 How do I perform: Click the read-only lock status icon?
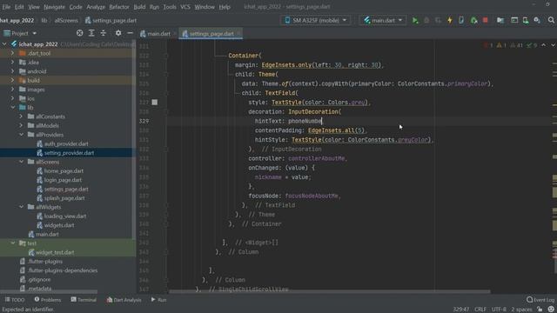click(540, 310)
